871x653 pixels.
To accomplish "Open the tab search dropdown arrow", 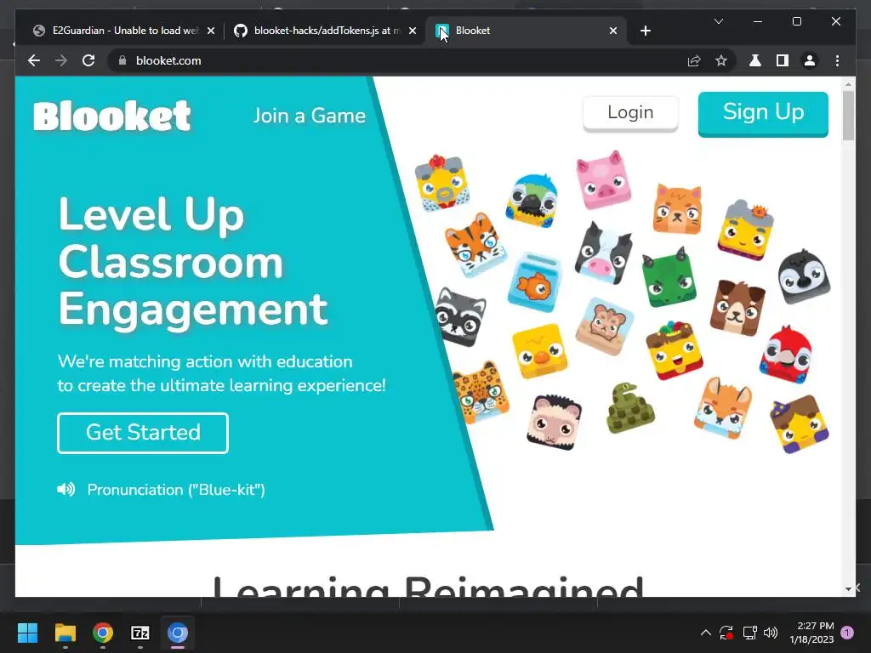I will (x=718, y=21).
